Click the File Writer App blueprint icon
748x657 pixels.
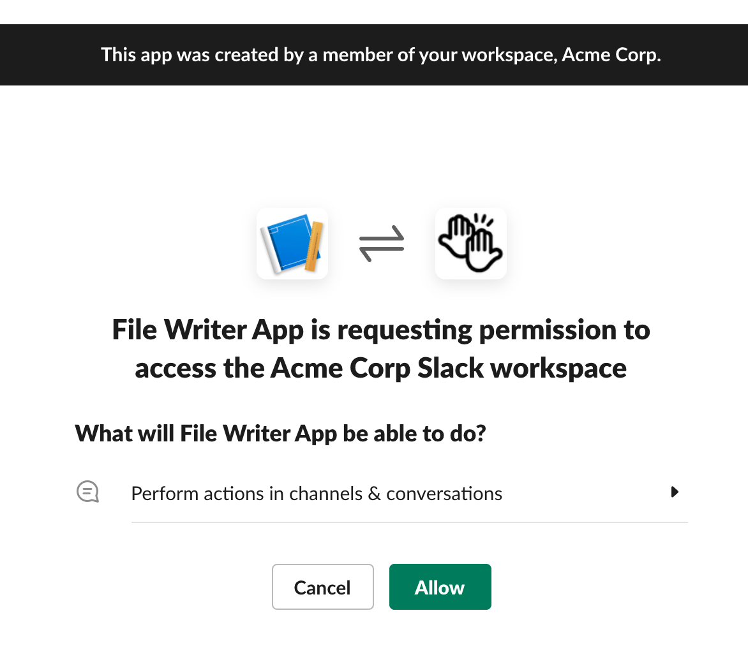292,243
